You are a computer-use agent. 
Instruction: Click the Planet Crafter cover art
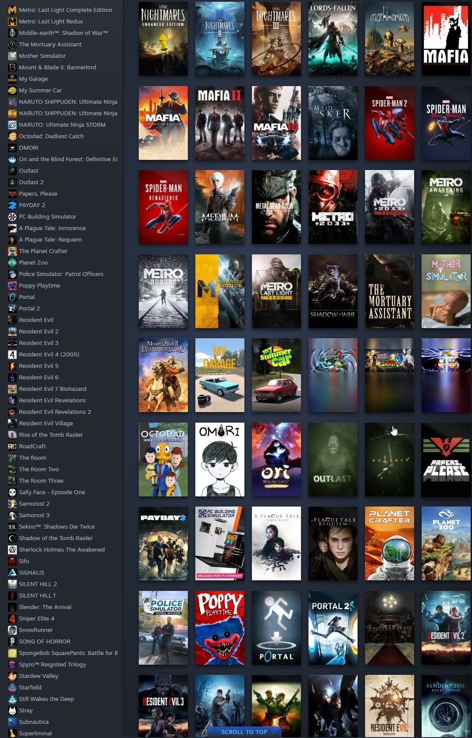point(389,543)
